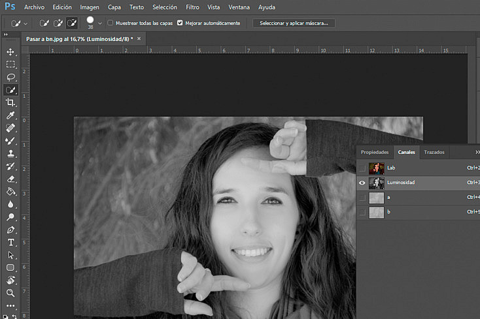Click the brush size preview circle
Image resolution: width=480 pixels, height=319 pixels.
(90, 20)
